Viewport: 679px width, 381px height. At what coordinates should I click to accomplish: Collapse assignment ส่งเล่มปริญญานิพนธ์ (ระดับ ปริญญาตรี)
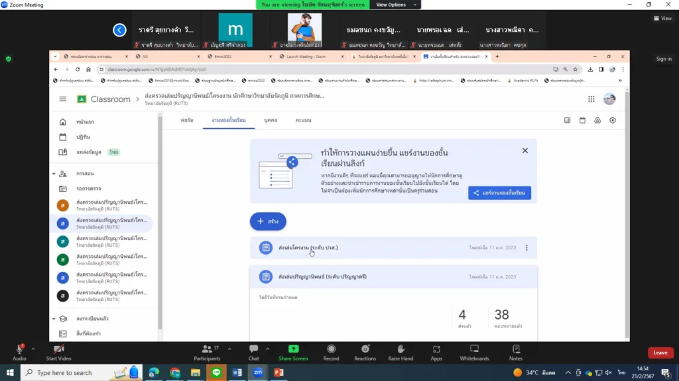pos(322,276)
